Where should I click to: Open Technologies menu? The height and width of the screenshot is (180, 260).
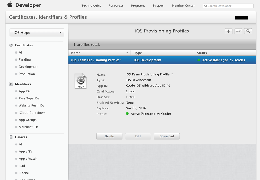pos(91,6)
